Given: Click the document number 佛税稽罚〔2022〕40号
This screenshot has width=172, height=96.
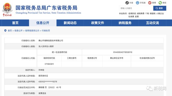Looking at the screenshot, I should pos(50,87).
